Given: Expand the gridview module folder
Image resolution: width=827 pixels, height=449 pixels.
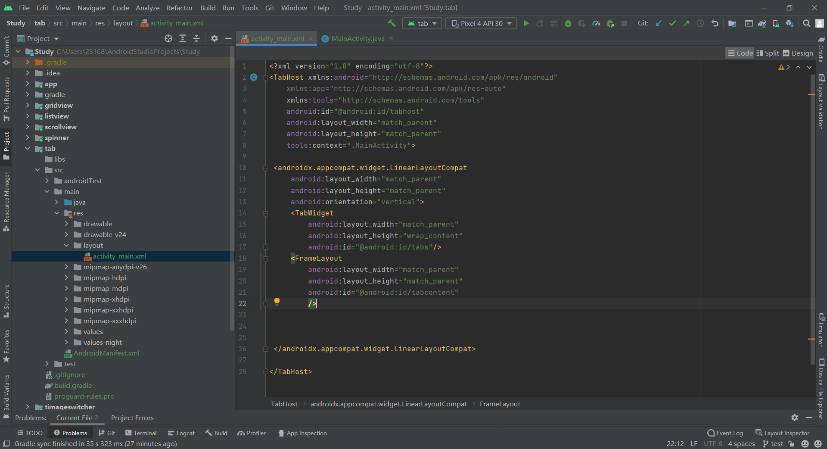Looking at the screenshot, I should 28,105.
